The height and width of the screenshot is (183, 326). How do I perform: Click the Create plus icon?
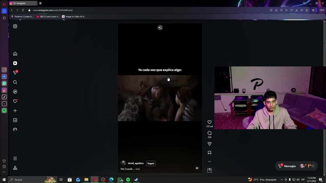[15, 111]
